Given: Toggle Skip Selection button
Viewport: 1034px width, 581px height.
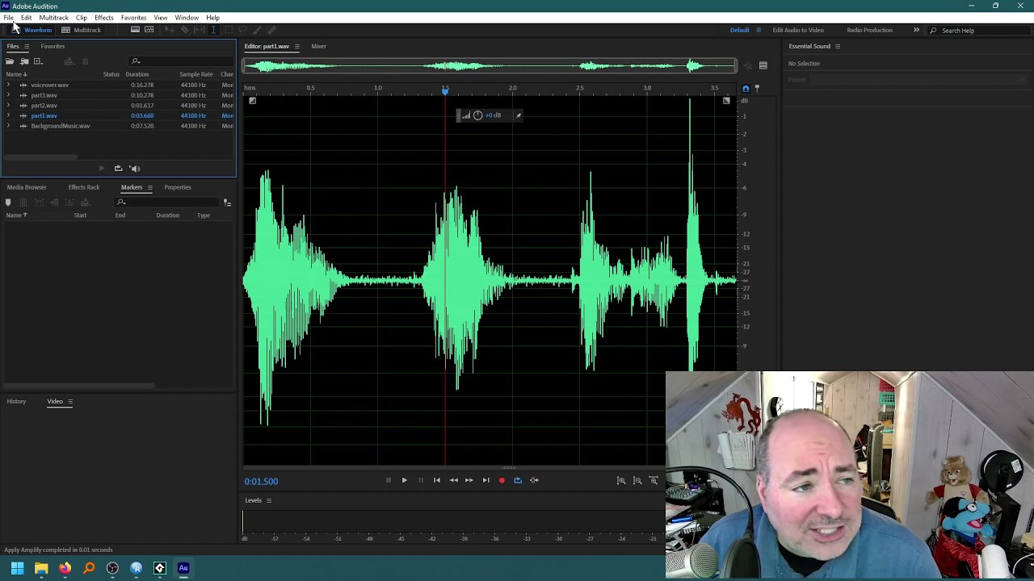Looking at the screenshot, I should [534, 480].
